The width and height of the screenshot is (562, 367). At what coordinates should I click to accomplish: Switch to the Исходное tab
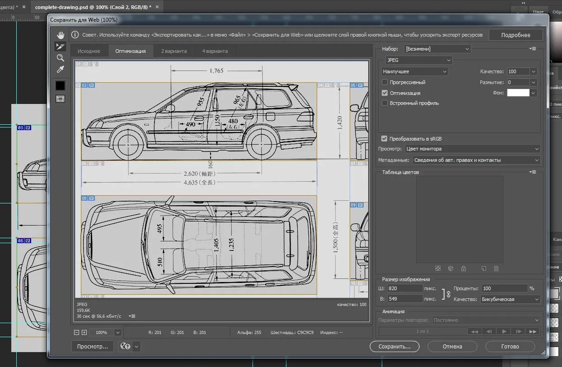pos(89,51)
